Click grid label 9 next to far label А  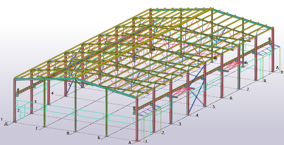[282, 72]
